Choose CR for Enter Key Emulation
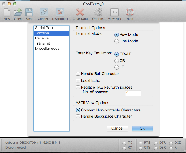 pos(117,61)
